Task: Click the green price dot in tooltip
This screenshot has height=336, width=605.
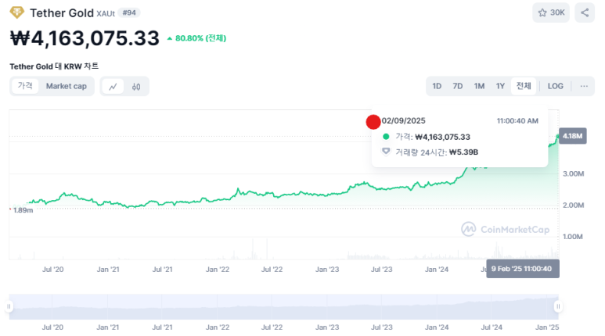Action: coord(386,137)
